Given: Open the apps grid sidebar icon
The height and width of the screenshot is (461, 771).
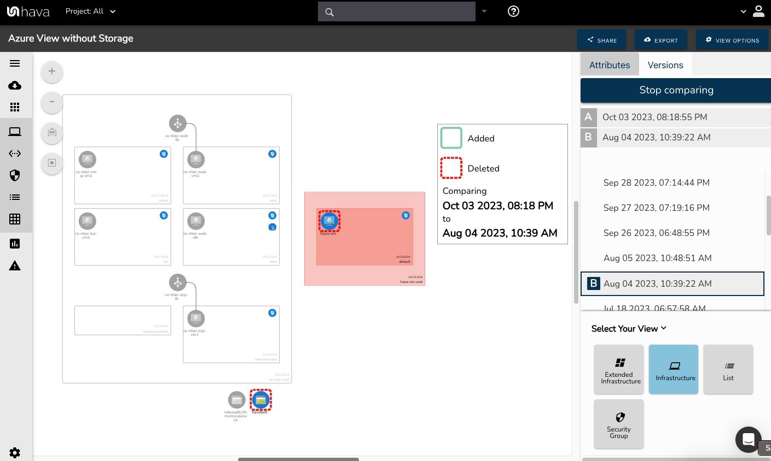Looking at the screenshot, I should [15, 108].
